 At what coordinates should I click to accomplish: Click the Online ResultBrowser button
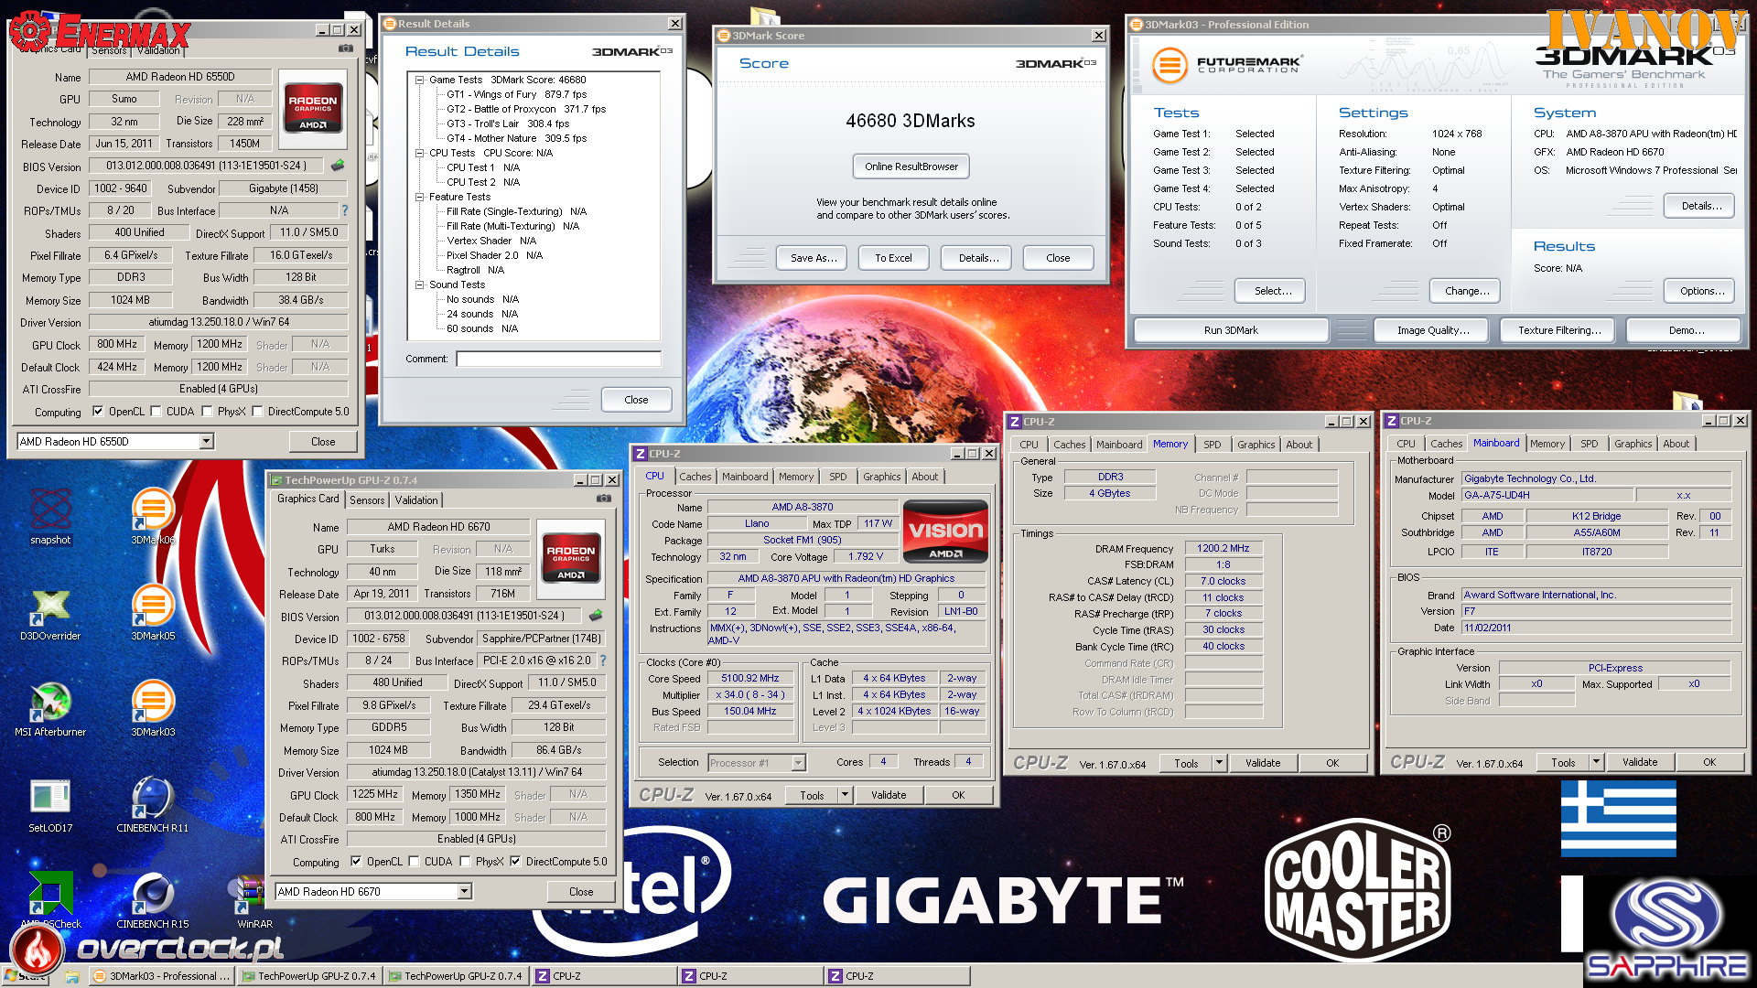[x=911, y=166]
